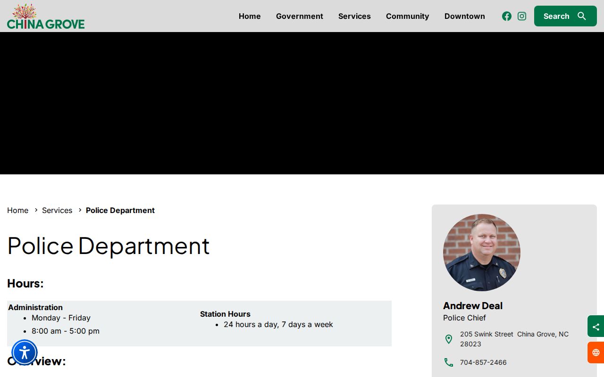Click the Monday - Friday text

61,318
